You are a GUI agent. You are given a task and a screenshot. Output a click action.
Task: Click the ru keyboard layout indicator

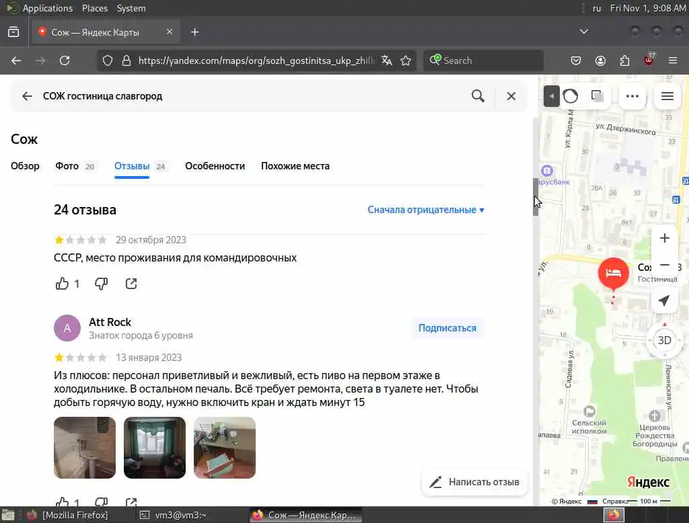597,8
